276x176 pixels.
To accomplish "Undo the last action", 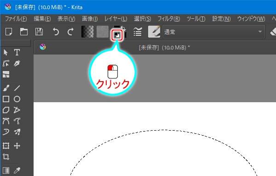I will point(56,32).
